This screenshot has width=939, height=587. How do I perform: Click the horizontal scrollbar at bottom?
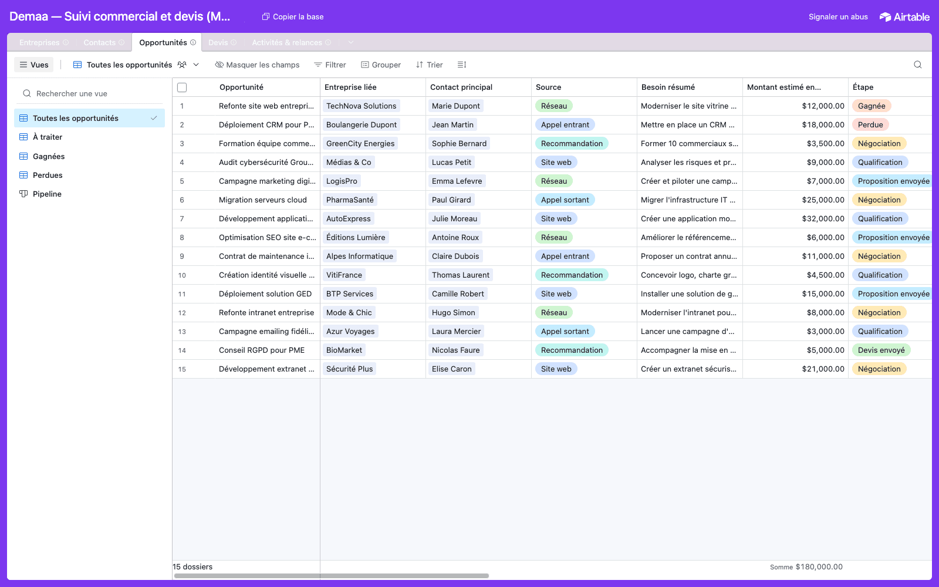332,576
